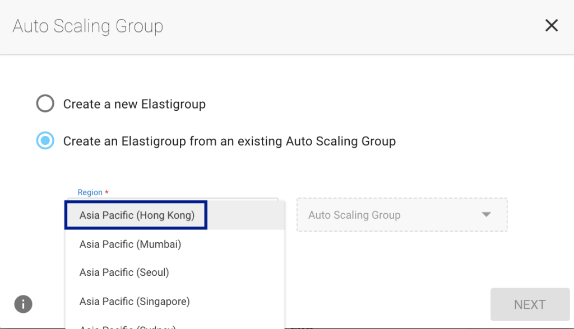Click the "Create a new Elastigroup" label text
Viewport: 574px width, 329px height.
coord(134,104)
